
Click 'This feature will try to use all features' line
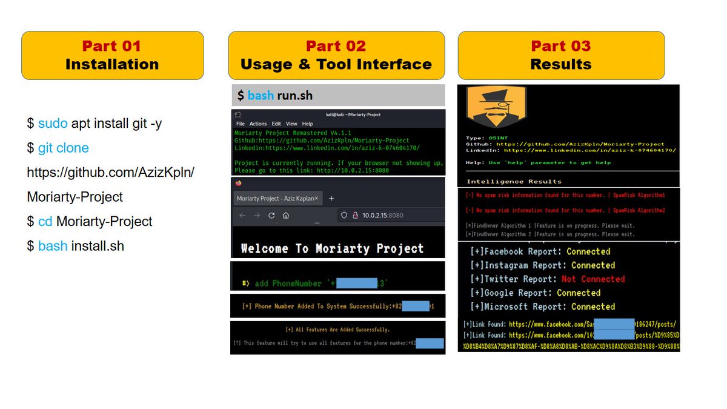tap(339, 344)
